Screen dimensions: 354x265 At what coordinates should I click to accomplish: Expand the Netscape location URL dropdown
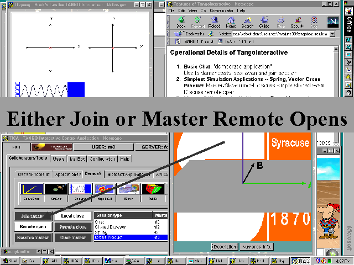(332, 34)
